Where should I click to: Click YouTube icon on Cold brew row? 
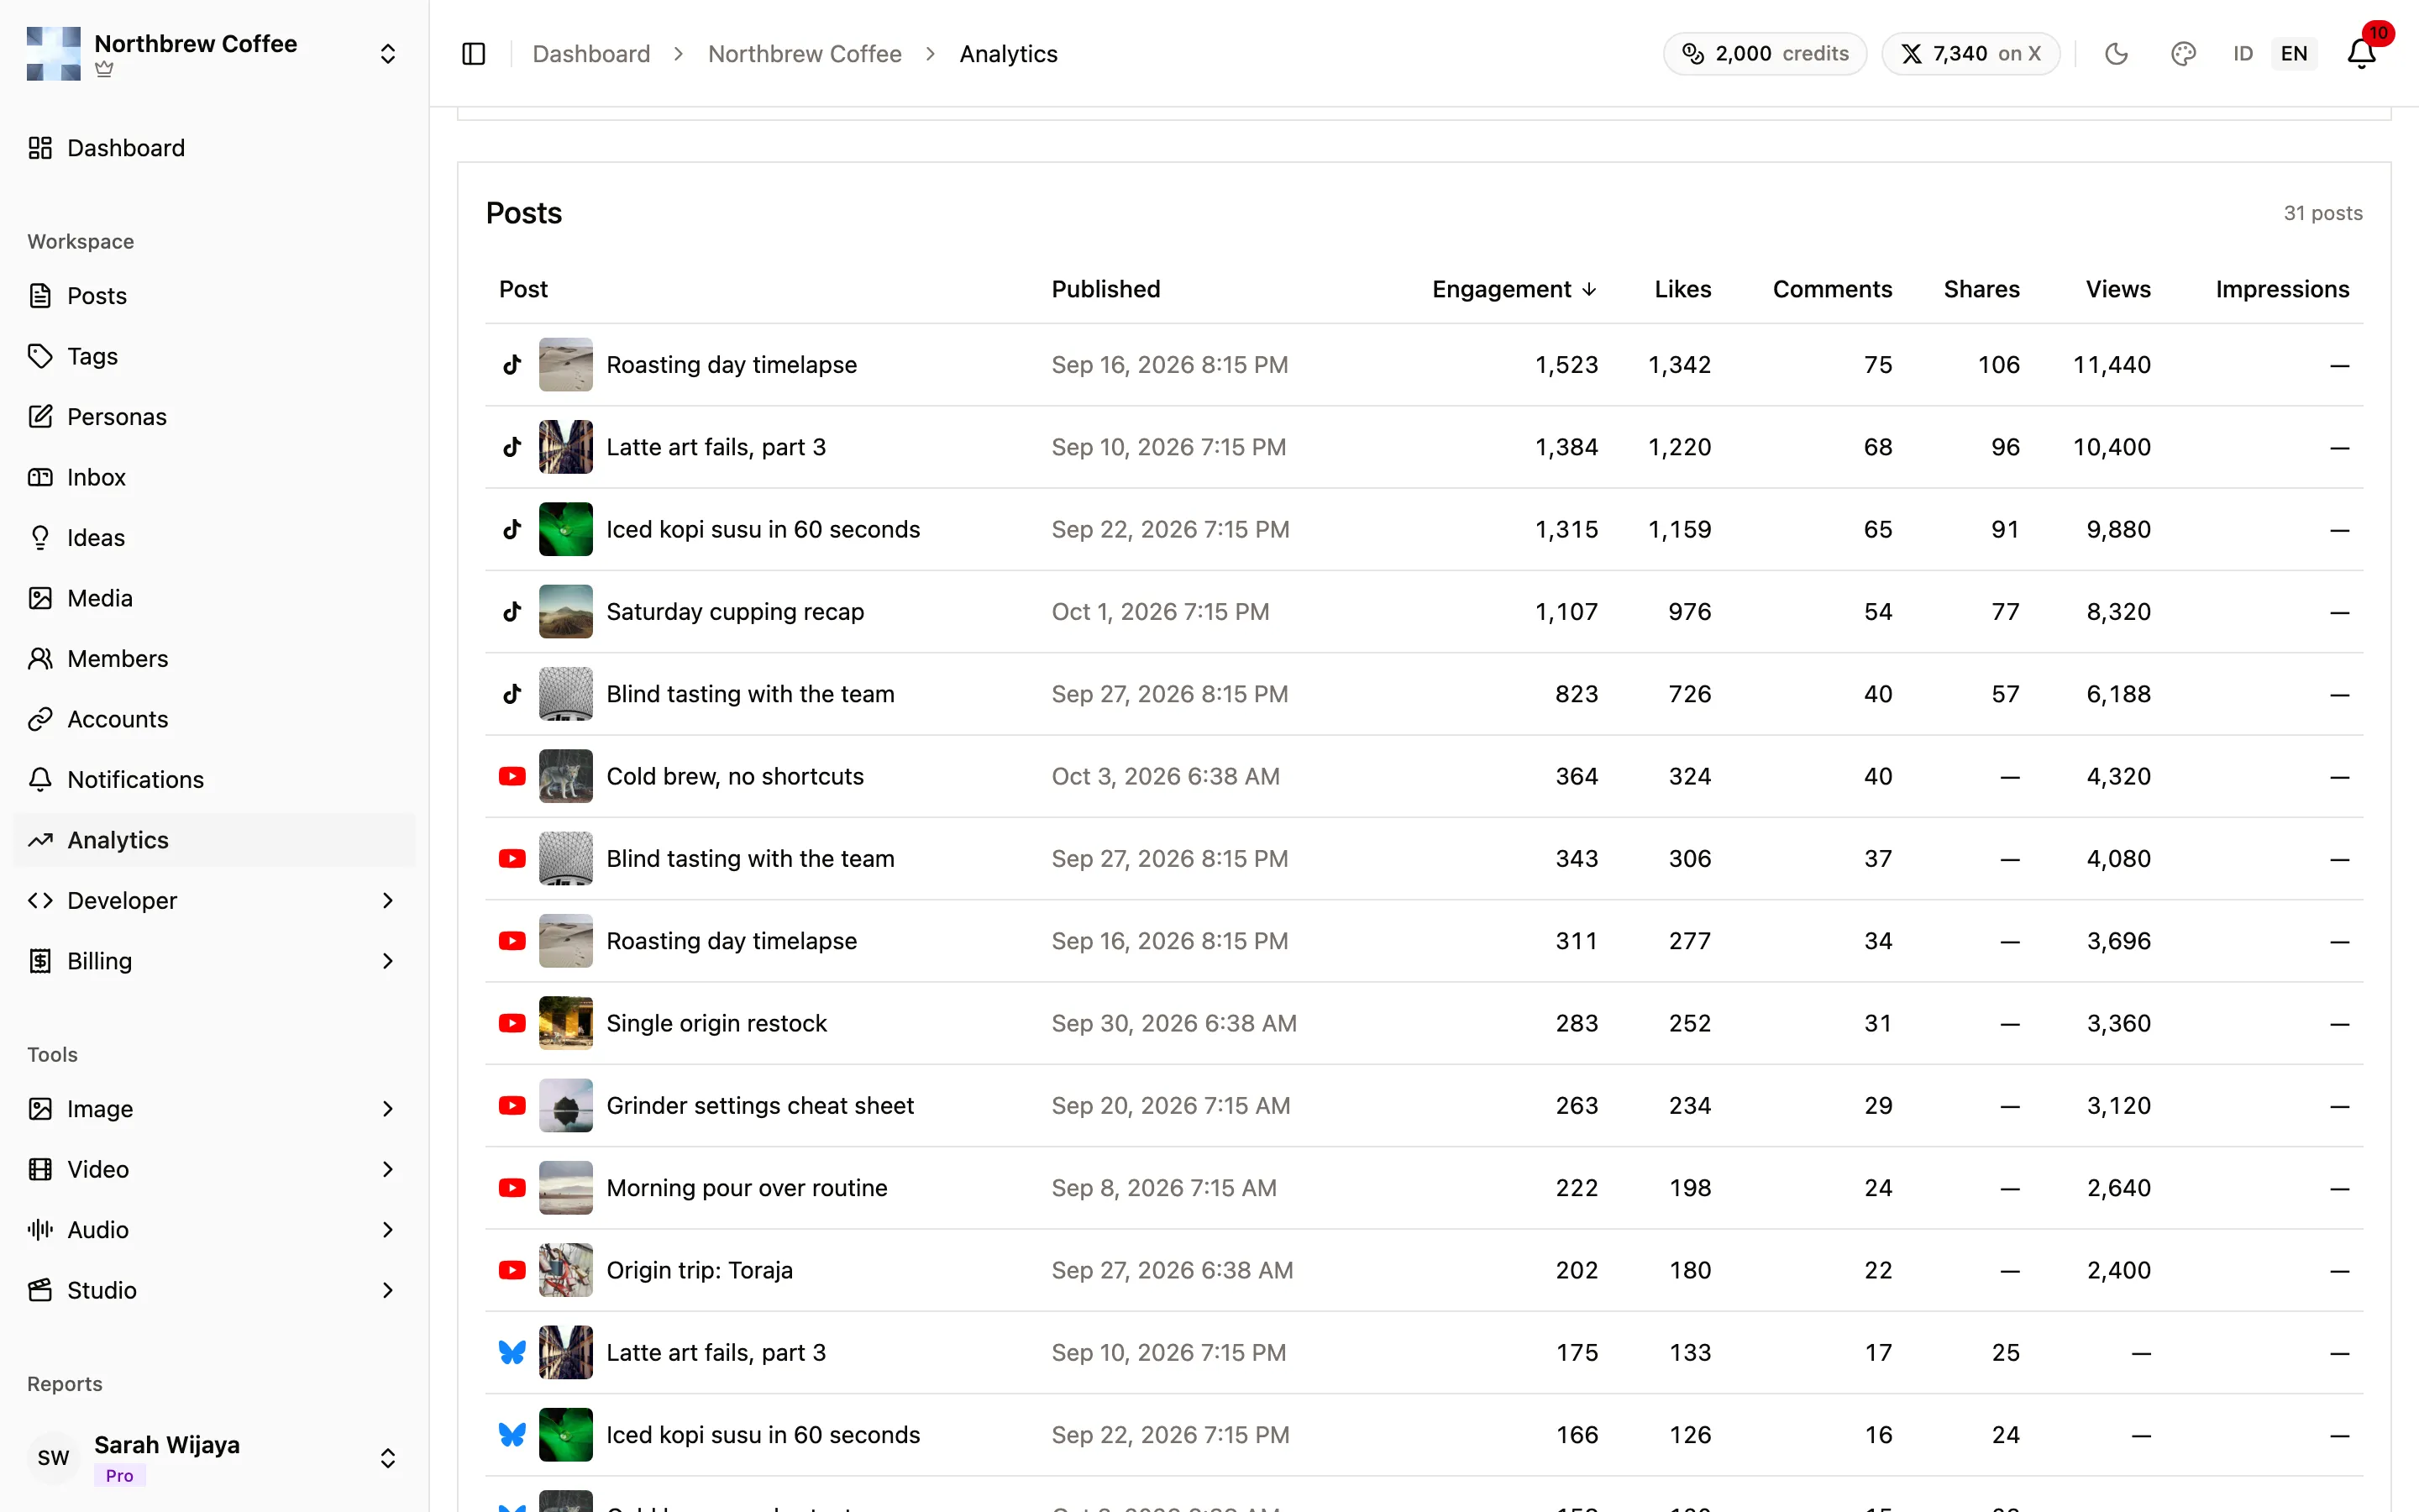coord(512,776)
